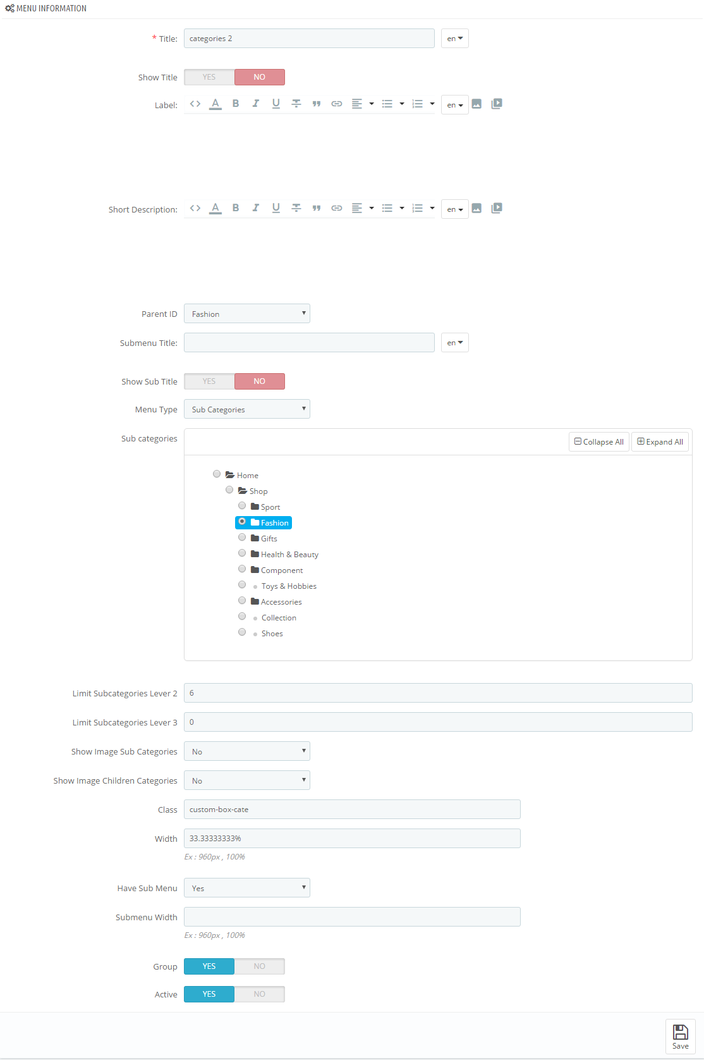Switch Active toggle to NO
The width and height of the screenshot is (704, 1060).
(260, 994)
